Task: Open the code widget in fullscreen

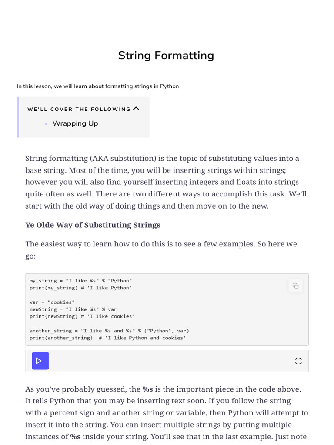Action: 298,361
